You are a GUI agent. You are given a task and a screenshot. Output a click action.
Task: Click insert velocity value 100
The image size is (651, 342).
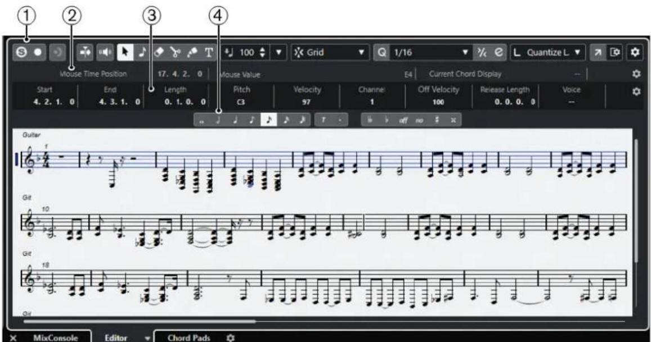point(246,52)
